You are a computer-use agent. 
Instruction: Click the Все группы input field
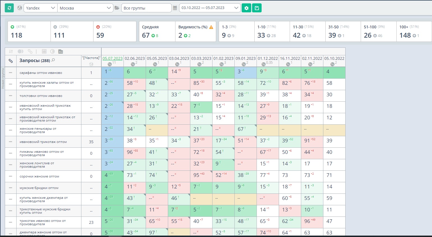[x=146, y=8]
